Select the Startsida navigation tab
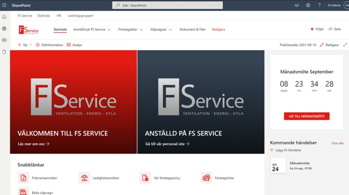Viewport: 349px width, 195px height. tap(60, 29)
